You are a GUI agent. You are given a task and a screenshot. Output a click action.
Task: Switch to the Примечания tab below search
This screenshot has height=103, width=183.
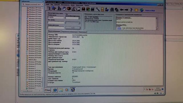point(82,32)
